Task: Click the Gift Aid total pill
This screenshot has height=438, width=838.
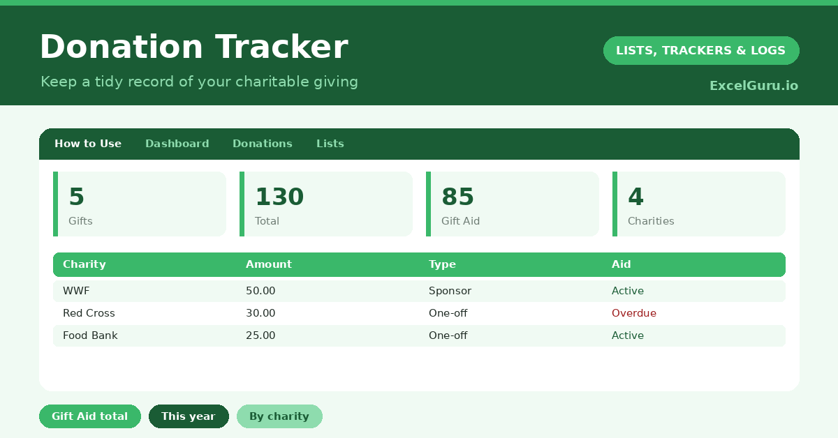Action: click(90, 416)
